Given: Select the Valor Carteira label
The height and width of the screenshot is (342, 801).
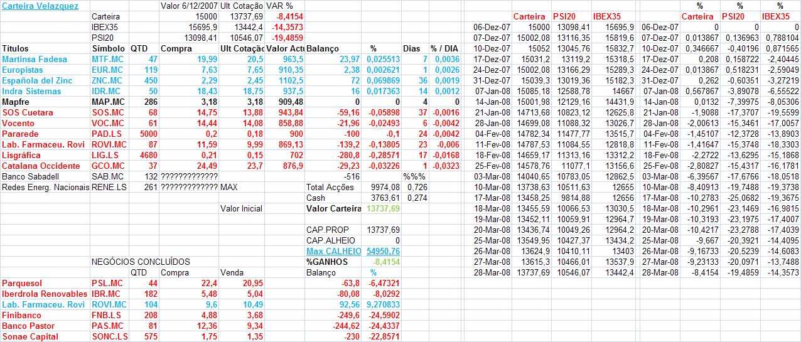Looking at the screenshot, I should (334, 208).
